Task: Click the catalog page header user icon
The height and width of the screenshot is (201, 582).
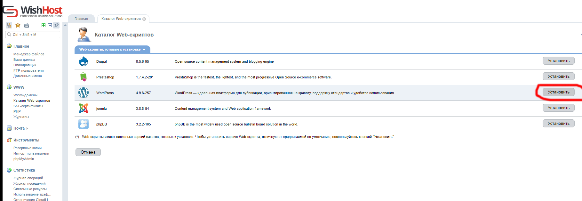Action: click(84, 35)
